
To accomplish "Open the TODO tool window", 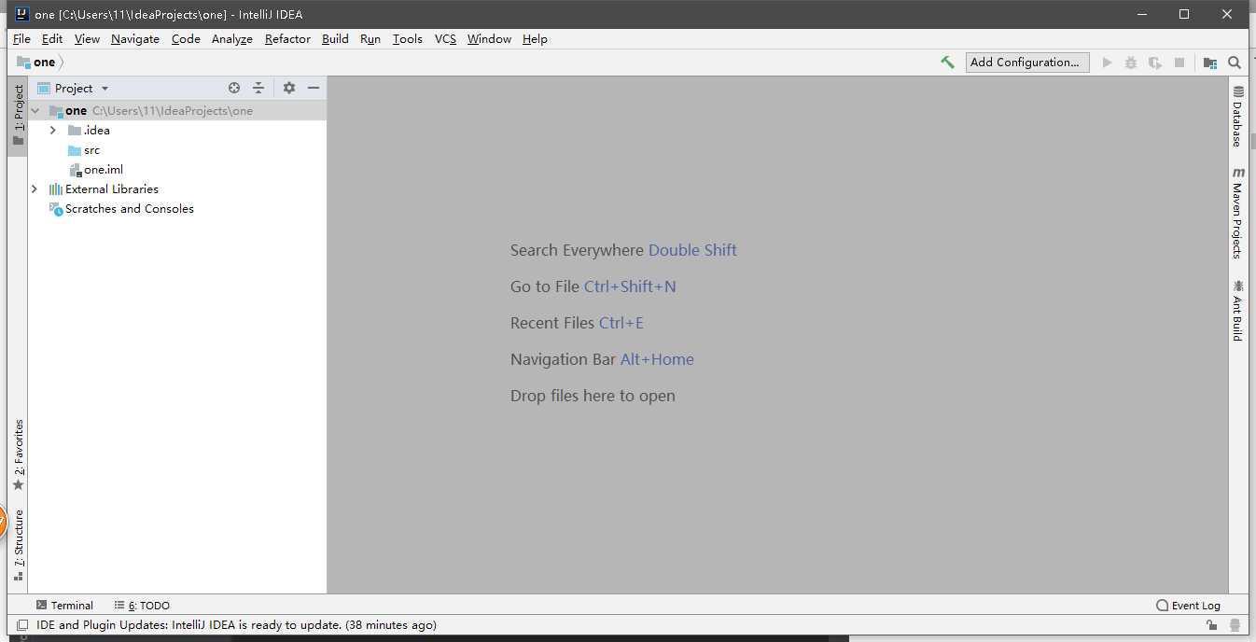I will tap(142, 606).
